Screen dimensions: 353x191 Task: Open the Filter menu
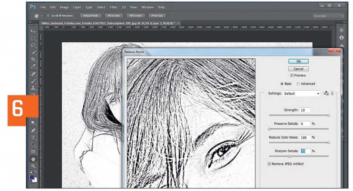coord(113,7)
